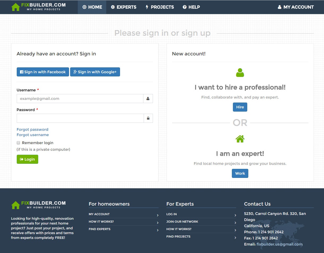Viewport: 324px width, 253px height.
Task: Click the FixBuilder logo in footer
Action: [x=39, y=205]
